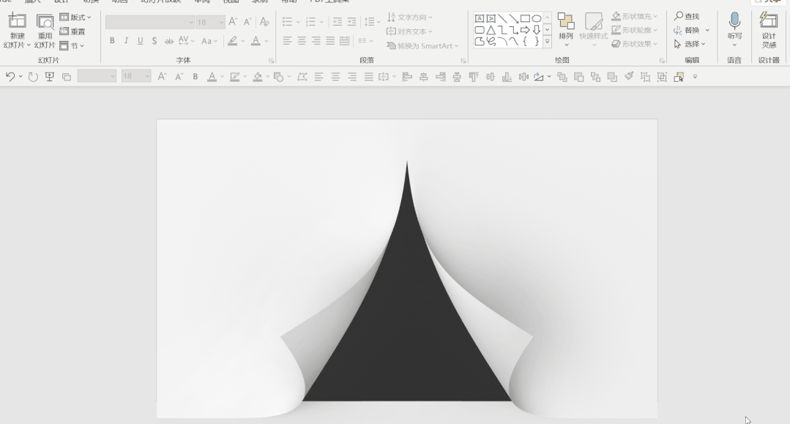
Task: Click the Bullets list icon
Action: coord(288,22)
